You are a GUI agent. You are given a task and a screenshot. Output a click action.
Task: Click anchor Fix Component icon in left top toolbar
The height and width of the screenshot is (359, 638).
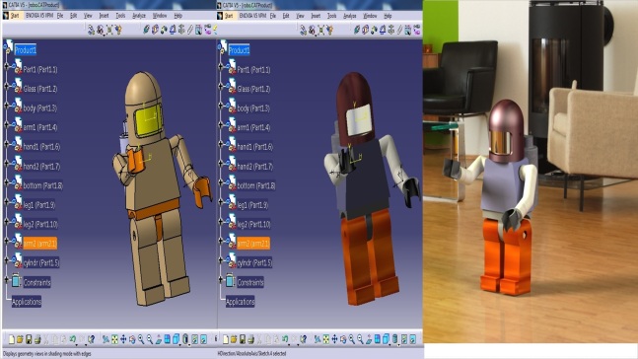click(x=181, y=30)
